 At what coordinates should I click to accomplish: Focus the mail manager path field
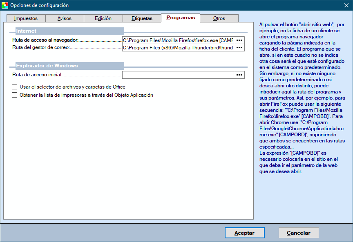[x=178, y=48]
